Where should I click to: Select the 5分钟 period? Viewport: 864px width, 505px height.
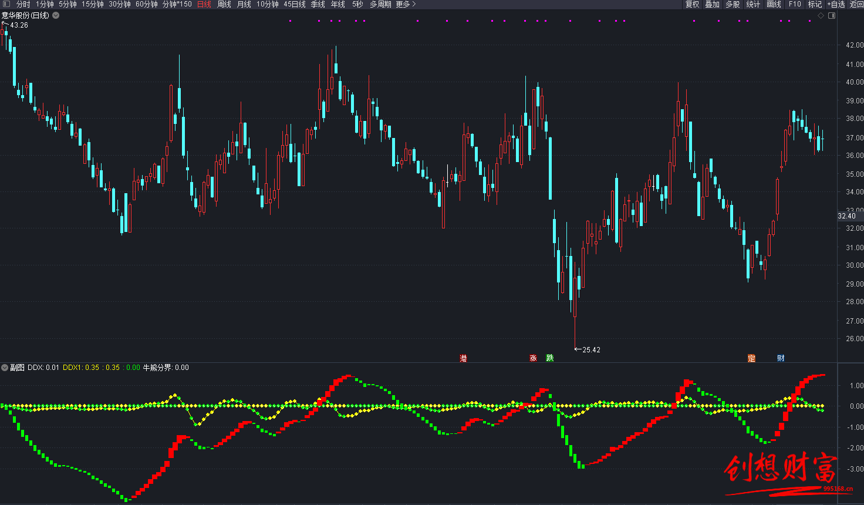(x=67, y=4)
